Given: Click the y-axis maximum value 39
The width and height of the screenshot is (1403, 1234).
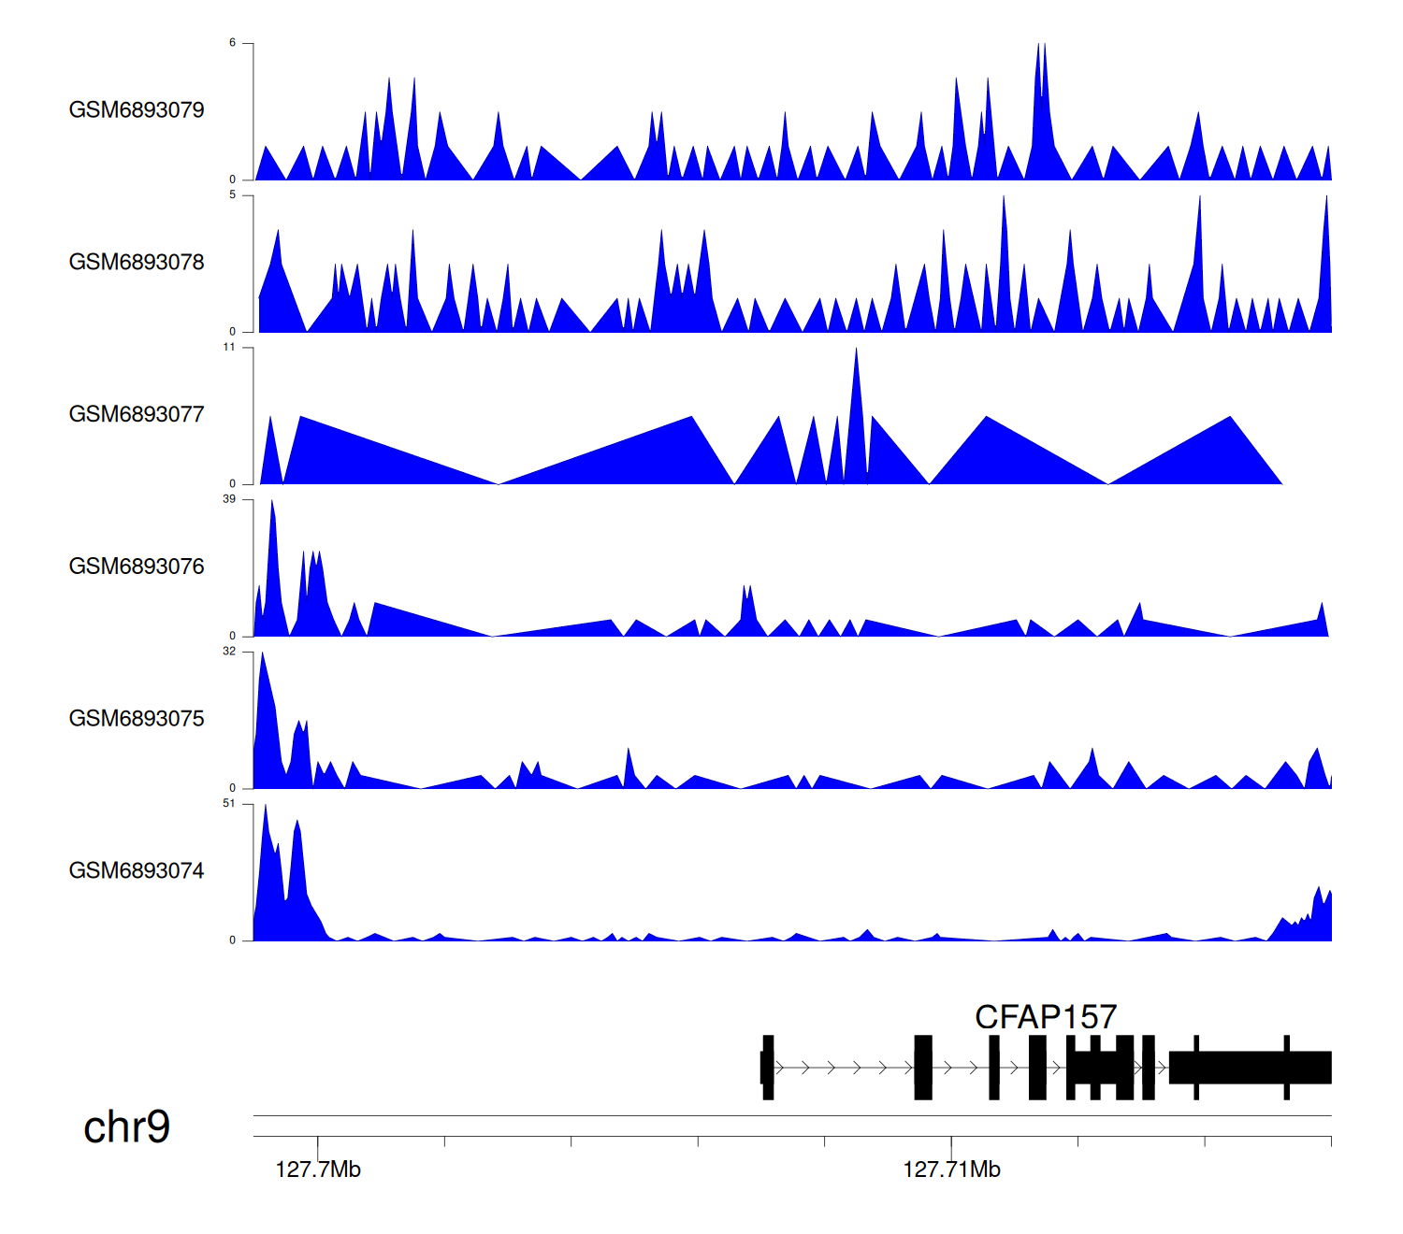Looking at the screenshot, I should [x=229, y=500].
